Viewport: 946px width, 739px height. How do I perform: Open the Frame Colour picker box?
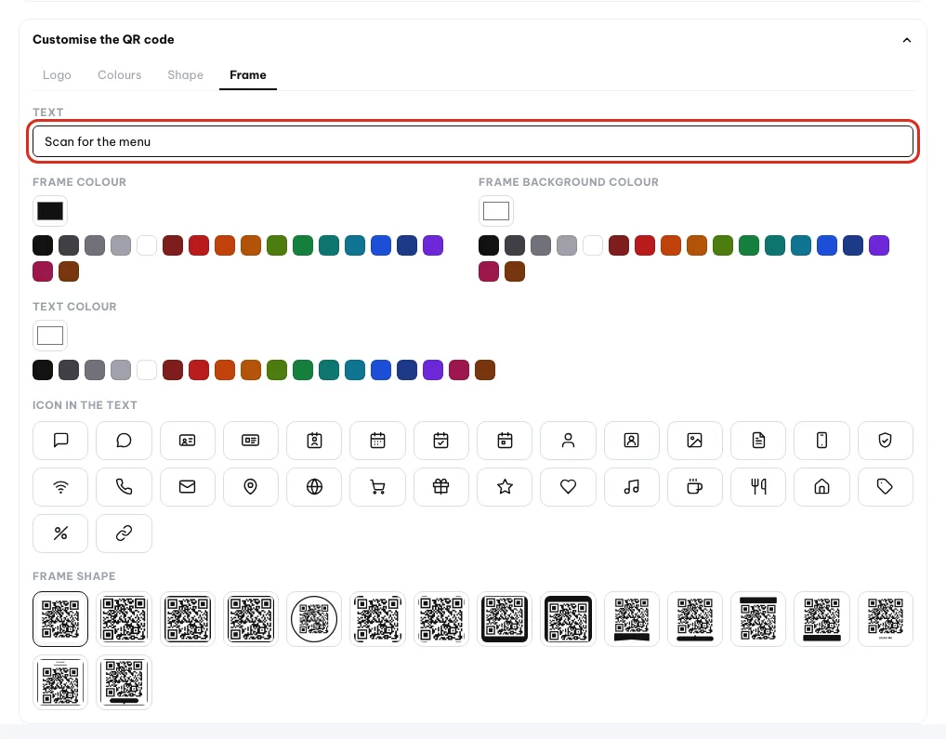click(x=50, y=211)
